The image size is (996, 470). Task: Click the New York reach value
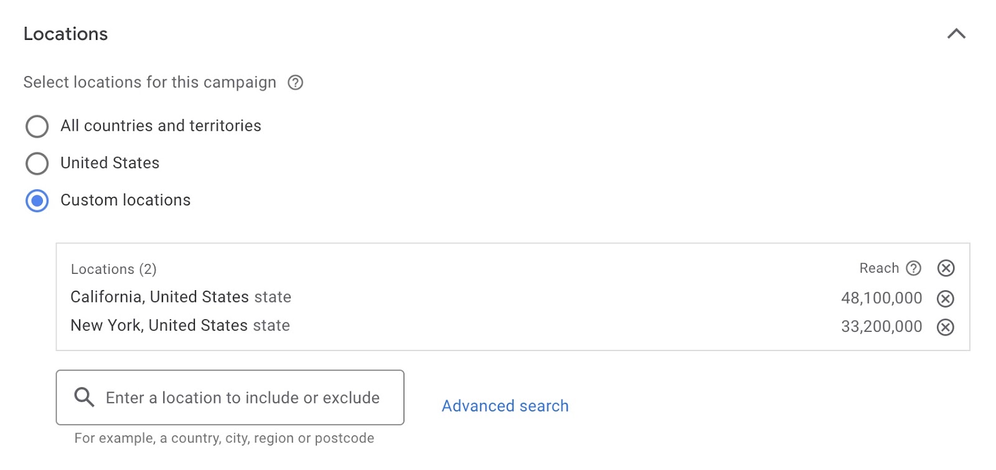click(x=880, y=326)
